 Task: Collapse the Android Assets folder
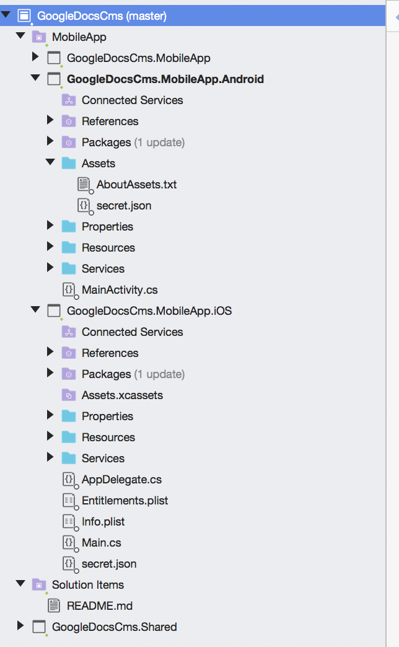click(50, 162)
